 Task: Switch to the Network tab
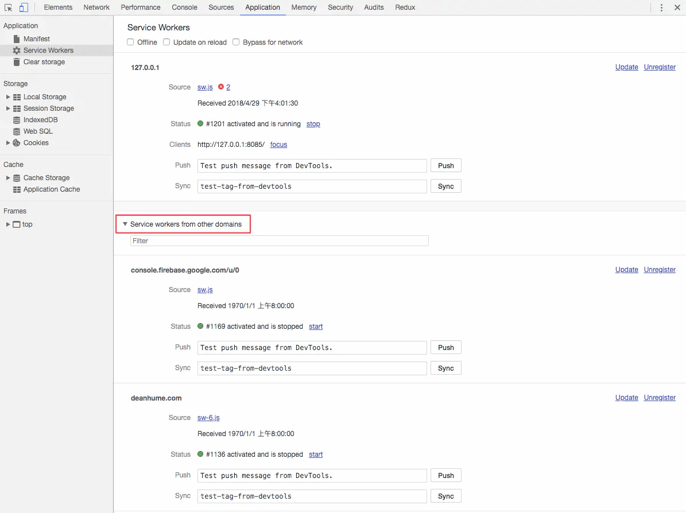(96, 7)
